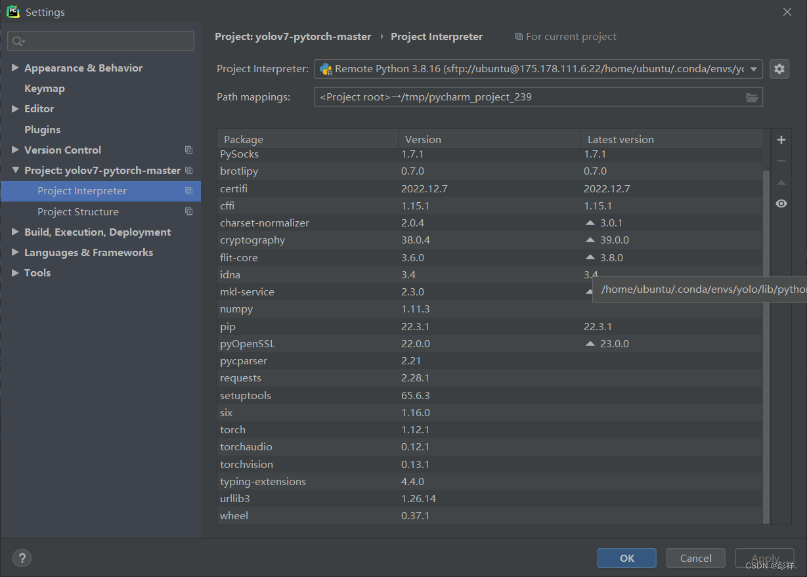Screen dimensions: 807x577
Task: Select the torchvision package row
Action: point(490,464)
